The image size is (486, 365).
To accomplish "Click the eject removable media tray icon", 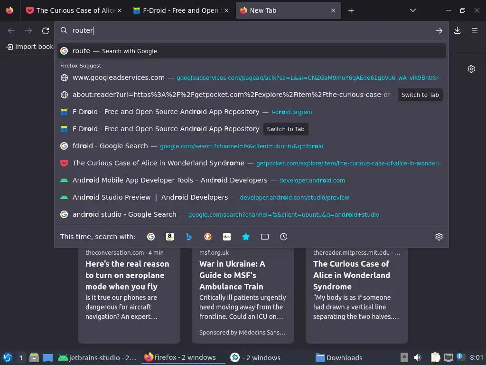I will [404, 357].
